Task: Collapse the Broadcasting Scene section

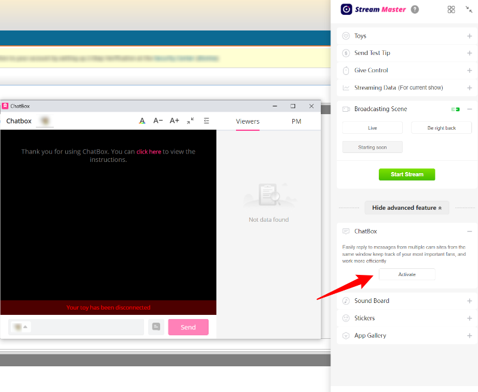Action: coord(470,109)
